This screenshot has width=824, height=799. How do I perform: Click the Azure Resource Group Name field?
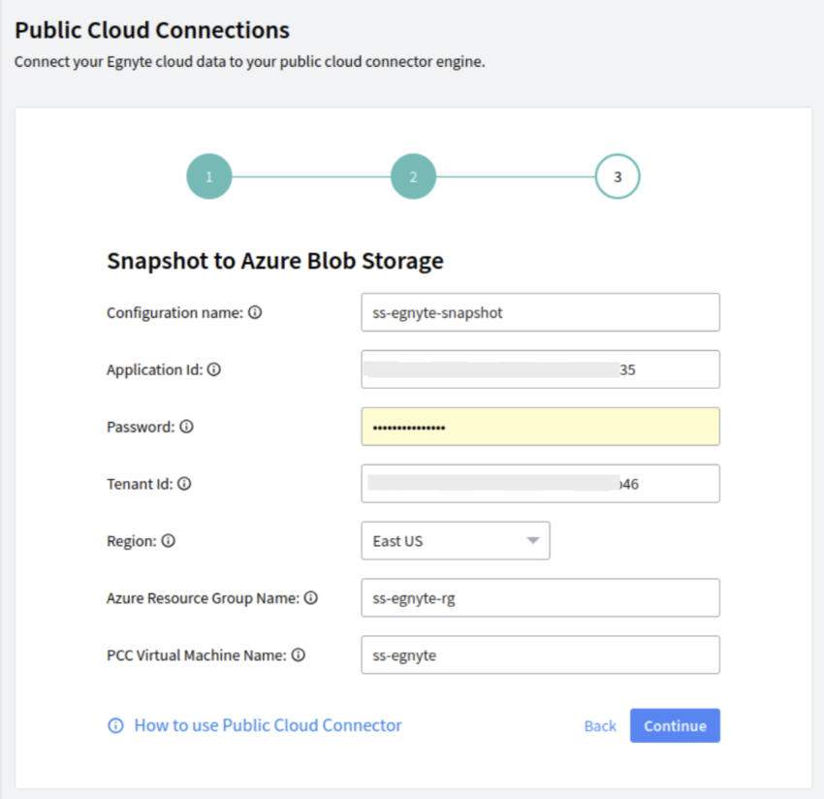(x=540, y=597)
